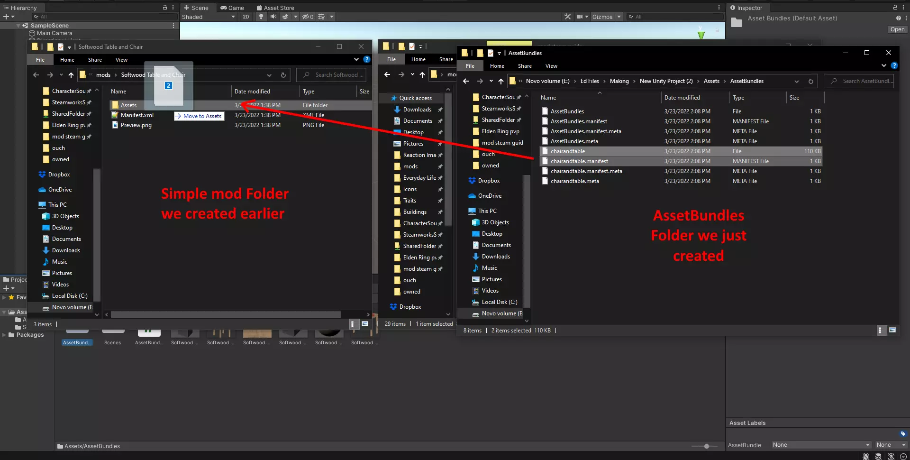Toggle hidden objects visibility counter in Scene

(x=308, y=17)
